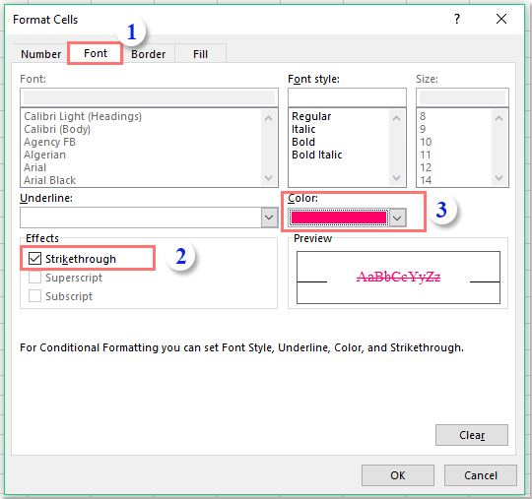The width and height of the screenshot is (532, 499).
Task: Close the Format Cells dialog
Action: tap(501, 19)
